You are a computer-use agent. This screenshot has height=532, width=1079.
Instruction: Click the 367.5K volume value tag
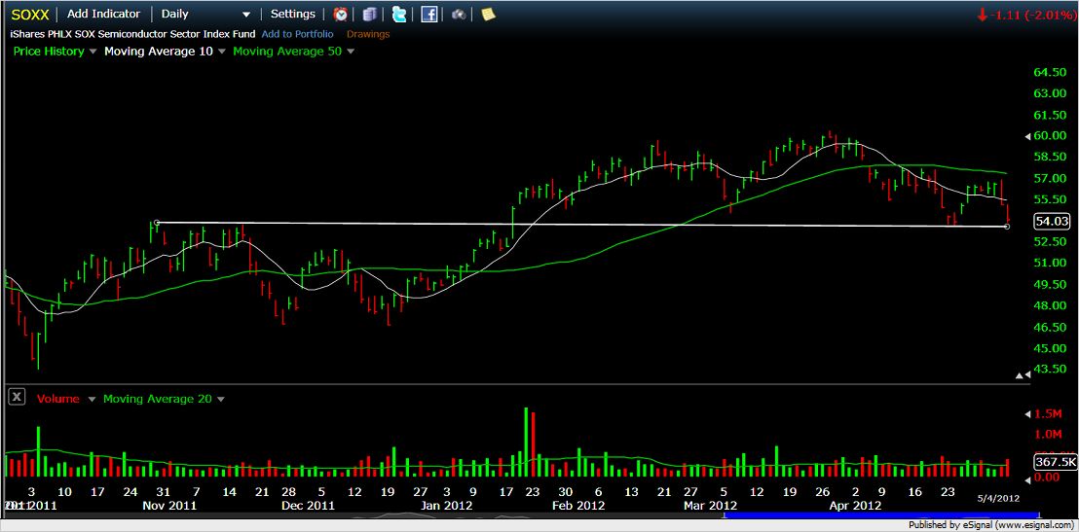(1054, 463)
